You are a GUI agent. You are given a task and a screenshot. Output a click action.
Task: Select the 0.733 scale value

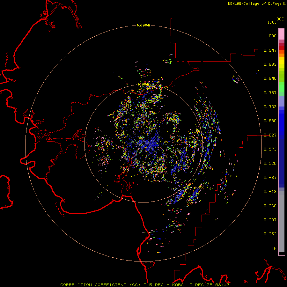click(270, 107)
